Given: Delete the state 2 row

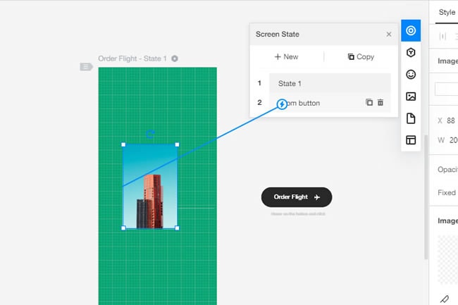Looking at the screenshot, I should click(380, 102).
